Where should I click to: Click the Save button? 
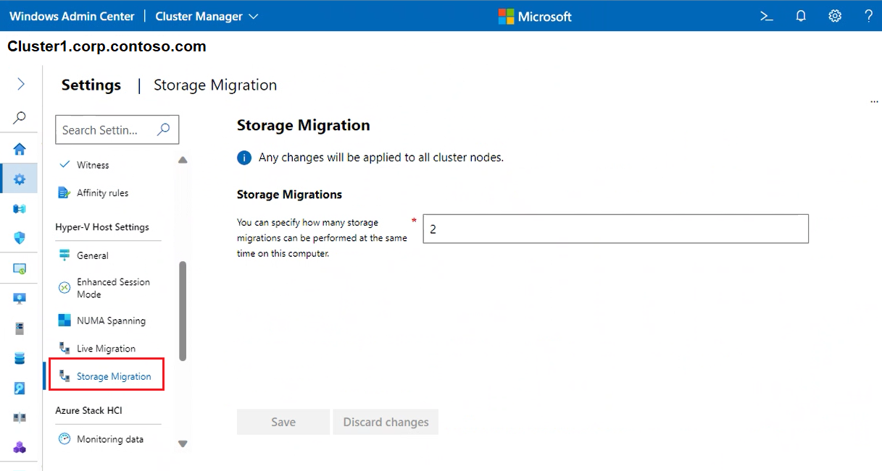coord(283,422)
